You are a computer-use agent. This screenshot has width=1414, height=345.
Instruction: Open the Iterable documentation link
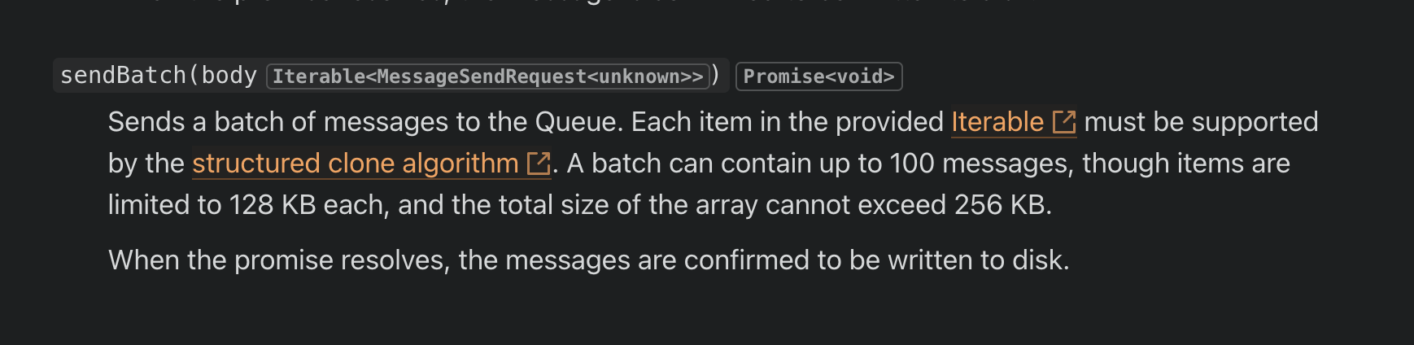997,122
